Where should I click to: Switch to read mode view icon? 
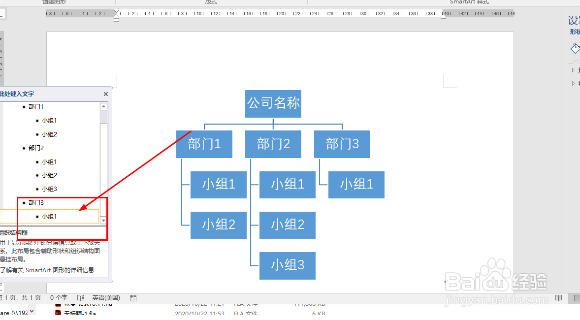pyautogui.click(x=558, y=298)
